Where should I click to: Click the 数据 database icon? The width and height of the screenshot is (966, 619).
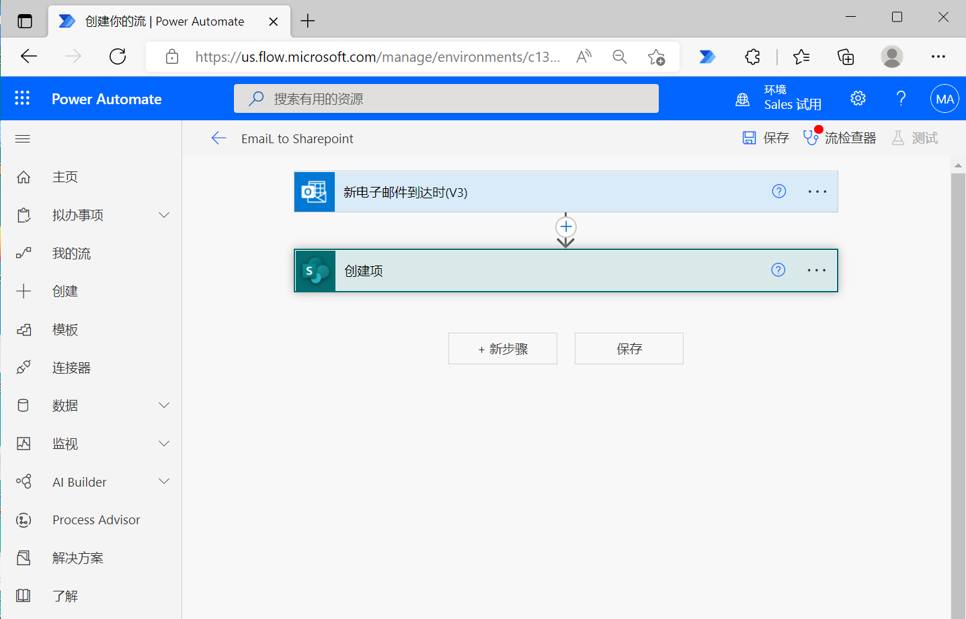pos(24,405)
